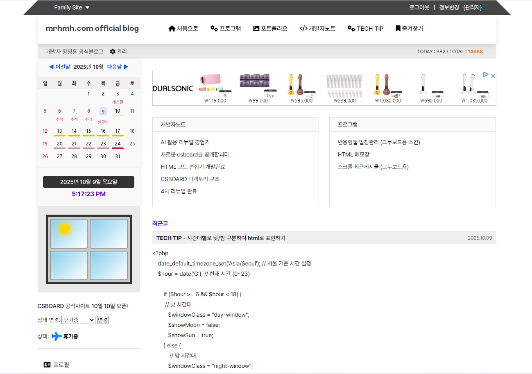Click the gears icon beside 프로그램
This screenshot has width=532, height=374.
(214, 29)
